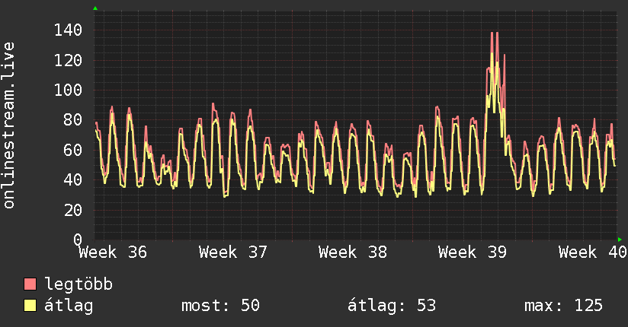Click the 'most: 50' value
Screen dimensions: 628x327
click(x=220, y=306)
